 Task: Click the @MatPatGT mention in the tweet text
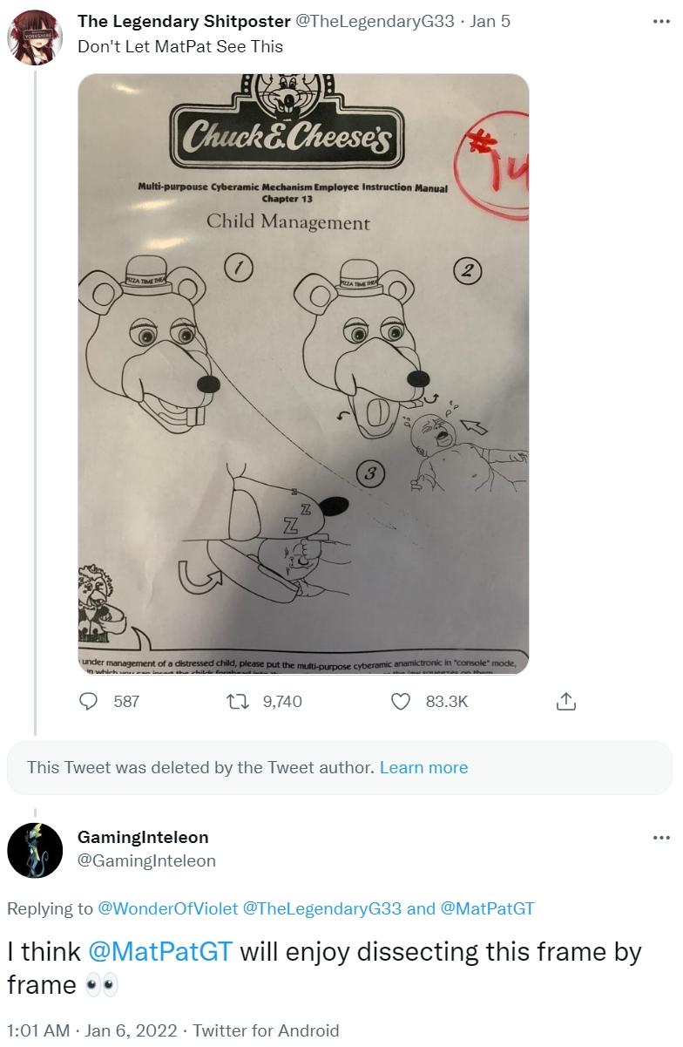(159, 951)
